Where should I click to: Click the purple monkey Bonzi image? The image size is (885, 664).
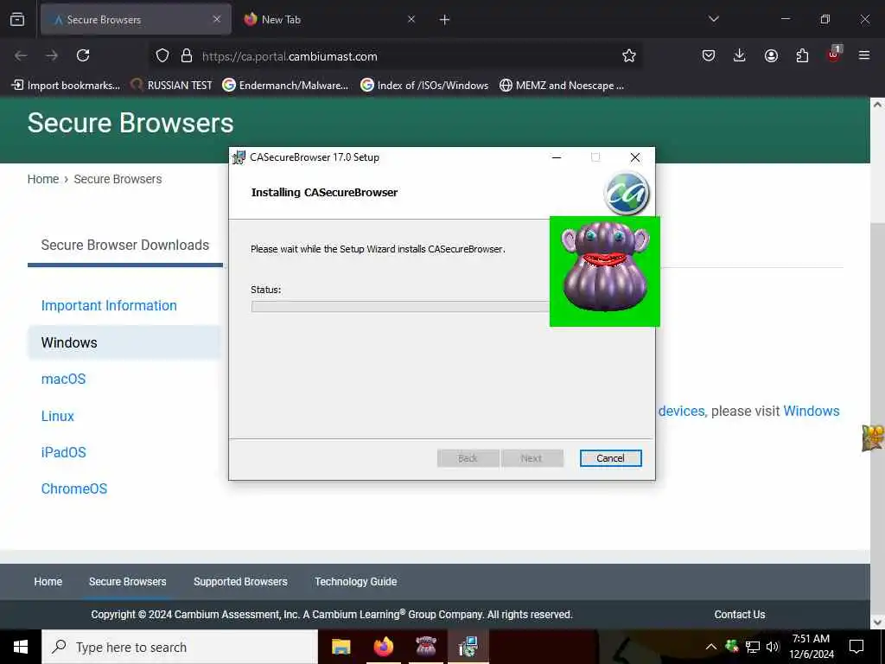[x=604, y=271]
